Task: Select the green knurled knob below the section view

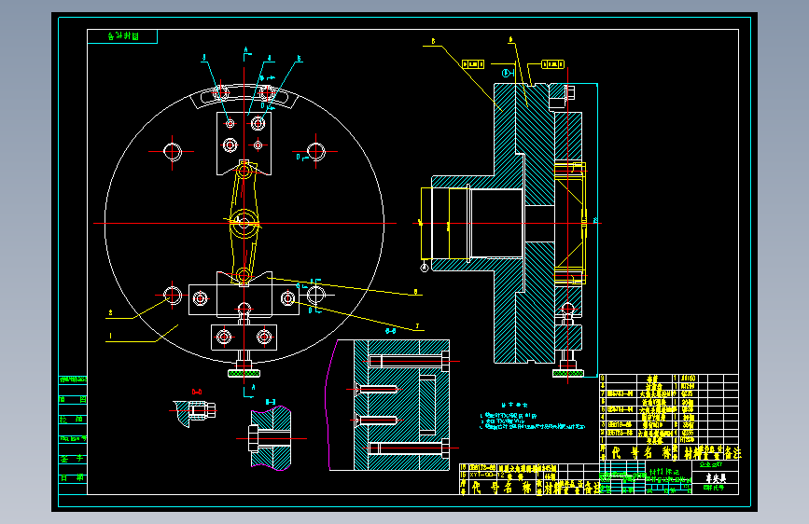Action: [x=568, y=373]
